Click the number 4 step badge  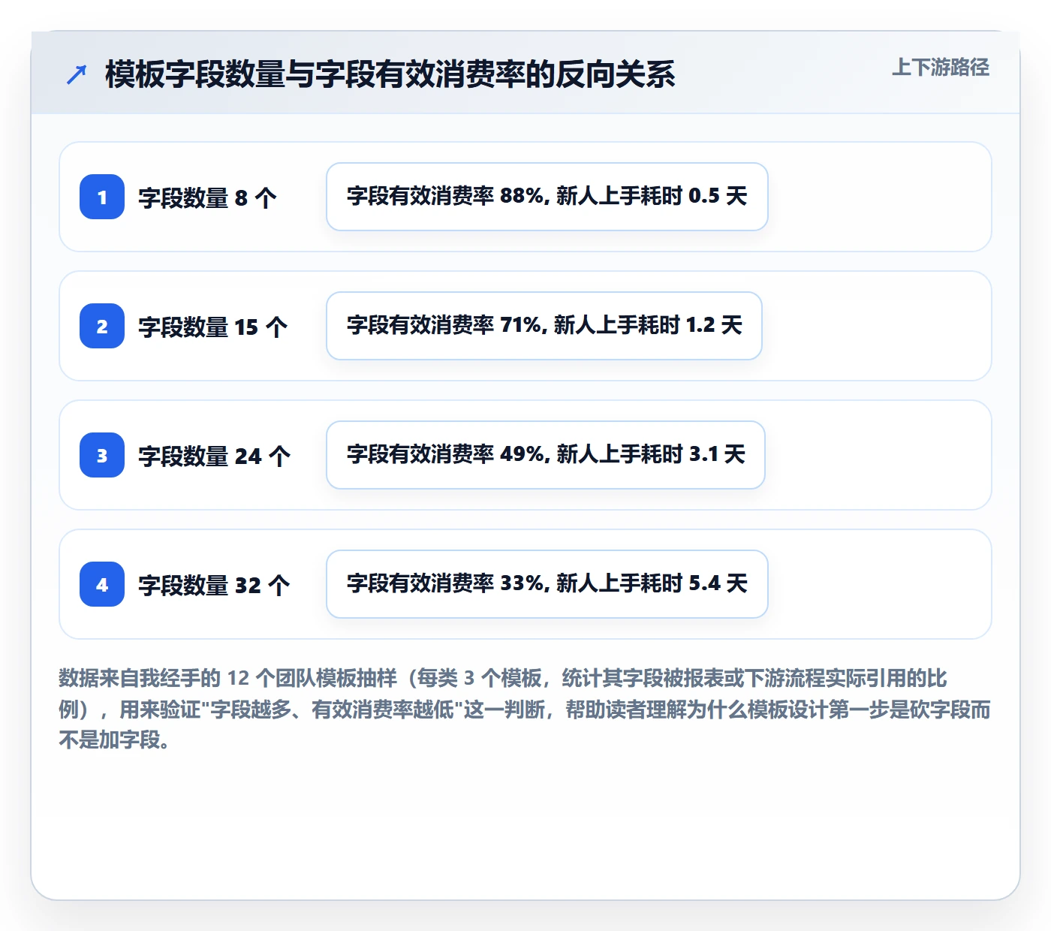click(x=102, y=584)
